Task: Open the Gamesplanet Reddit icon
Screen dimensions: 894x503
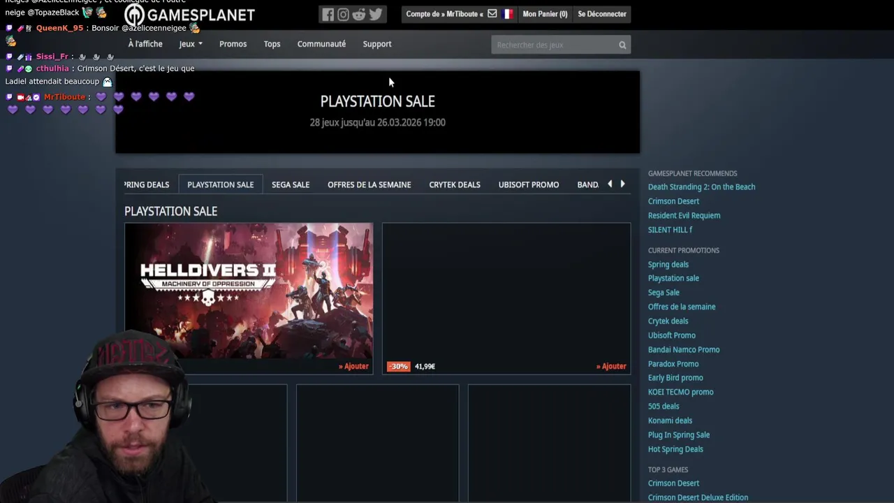Action: (359, 15)
